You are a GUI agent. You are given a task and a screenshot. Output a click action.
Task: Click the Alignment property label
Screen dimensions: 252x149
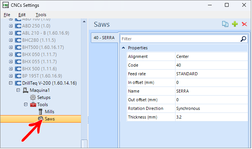click(138, 56)
